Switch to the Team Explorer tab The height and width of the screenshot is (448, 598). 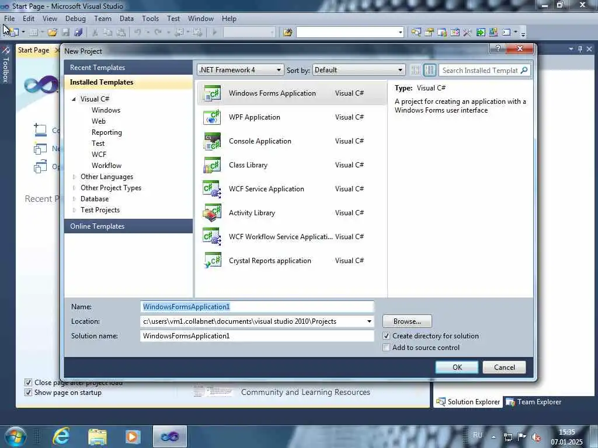534,402
